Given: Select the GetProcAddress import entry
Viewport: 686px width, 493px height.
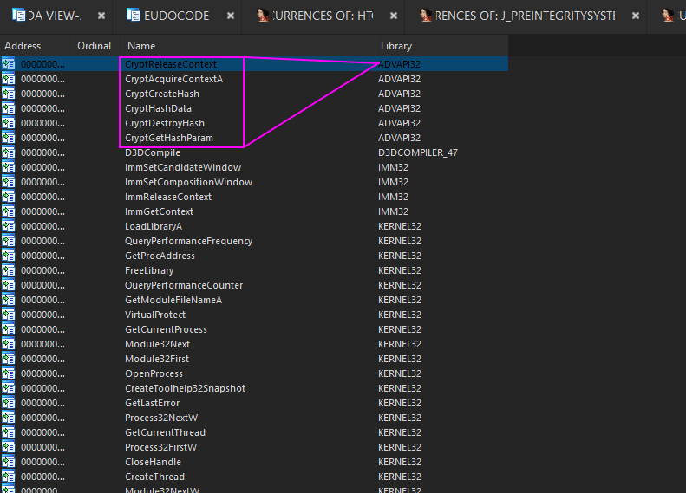Looking at the screenshot, I should tap(160, 256).
